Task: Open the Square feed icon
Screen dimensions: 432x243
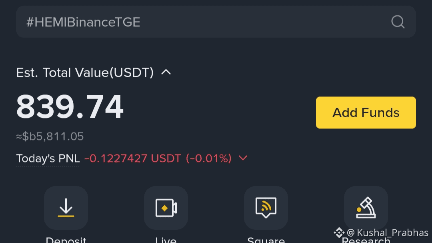Action: tap(266, 208)
